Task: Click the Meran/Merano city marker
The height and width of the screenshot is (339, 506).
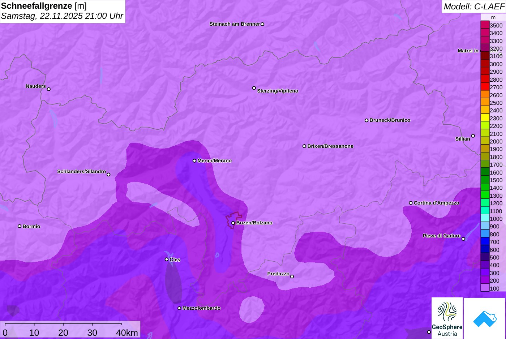Action: [x=194, y=160]
